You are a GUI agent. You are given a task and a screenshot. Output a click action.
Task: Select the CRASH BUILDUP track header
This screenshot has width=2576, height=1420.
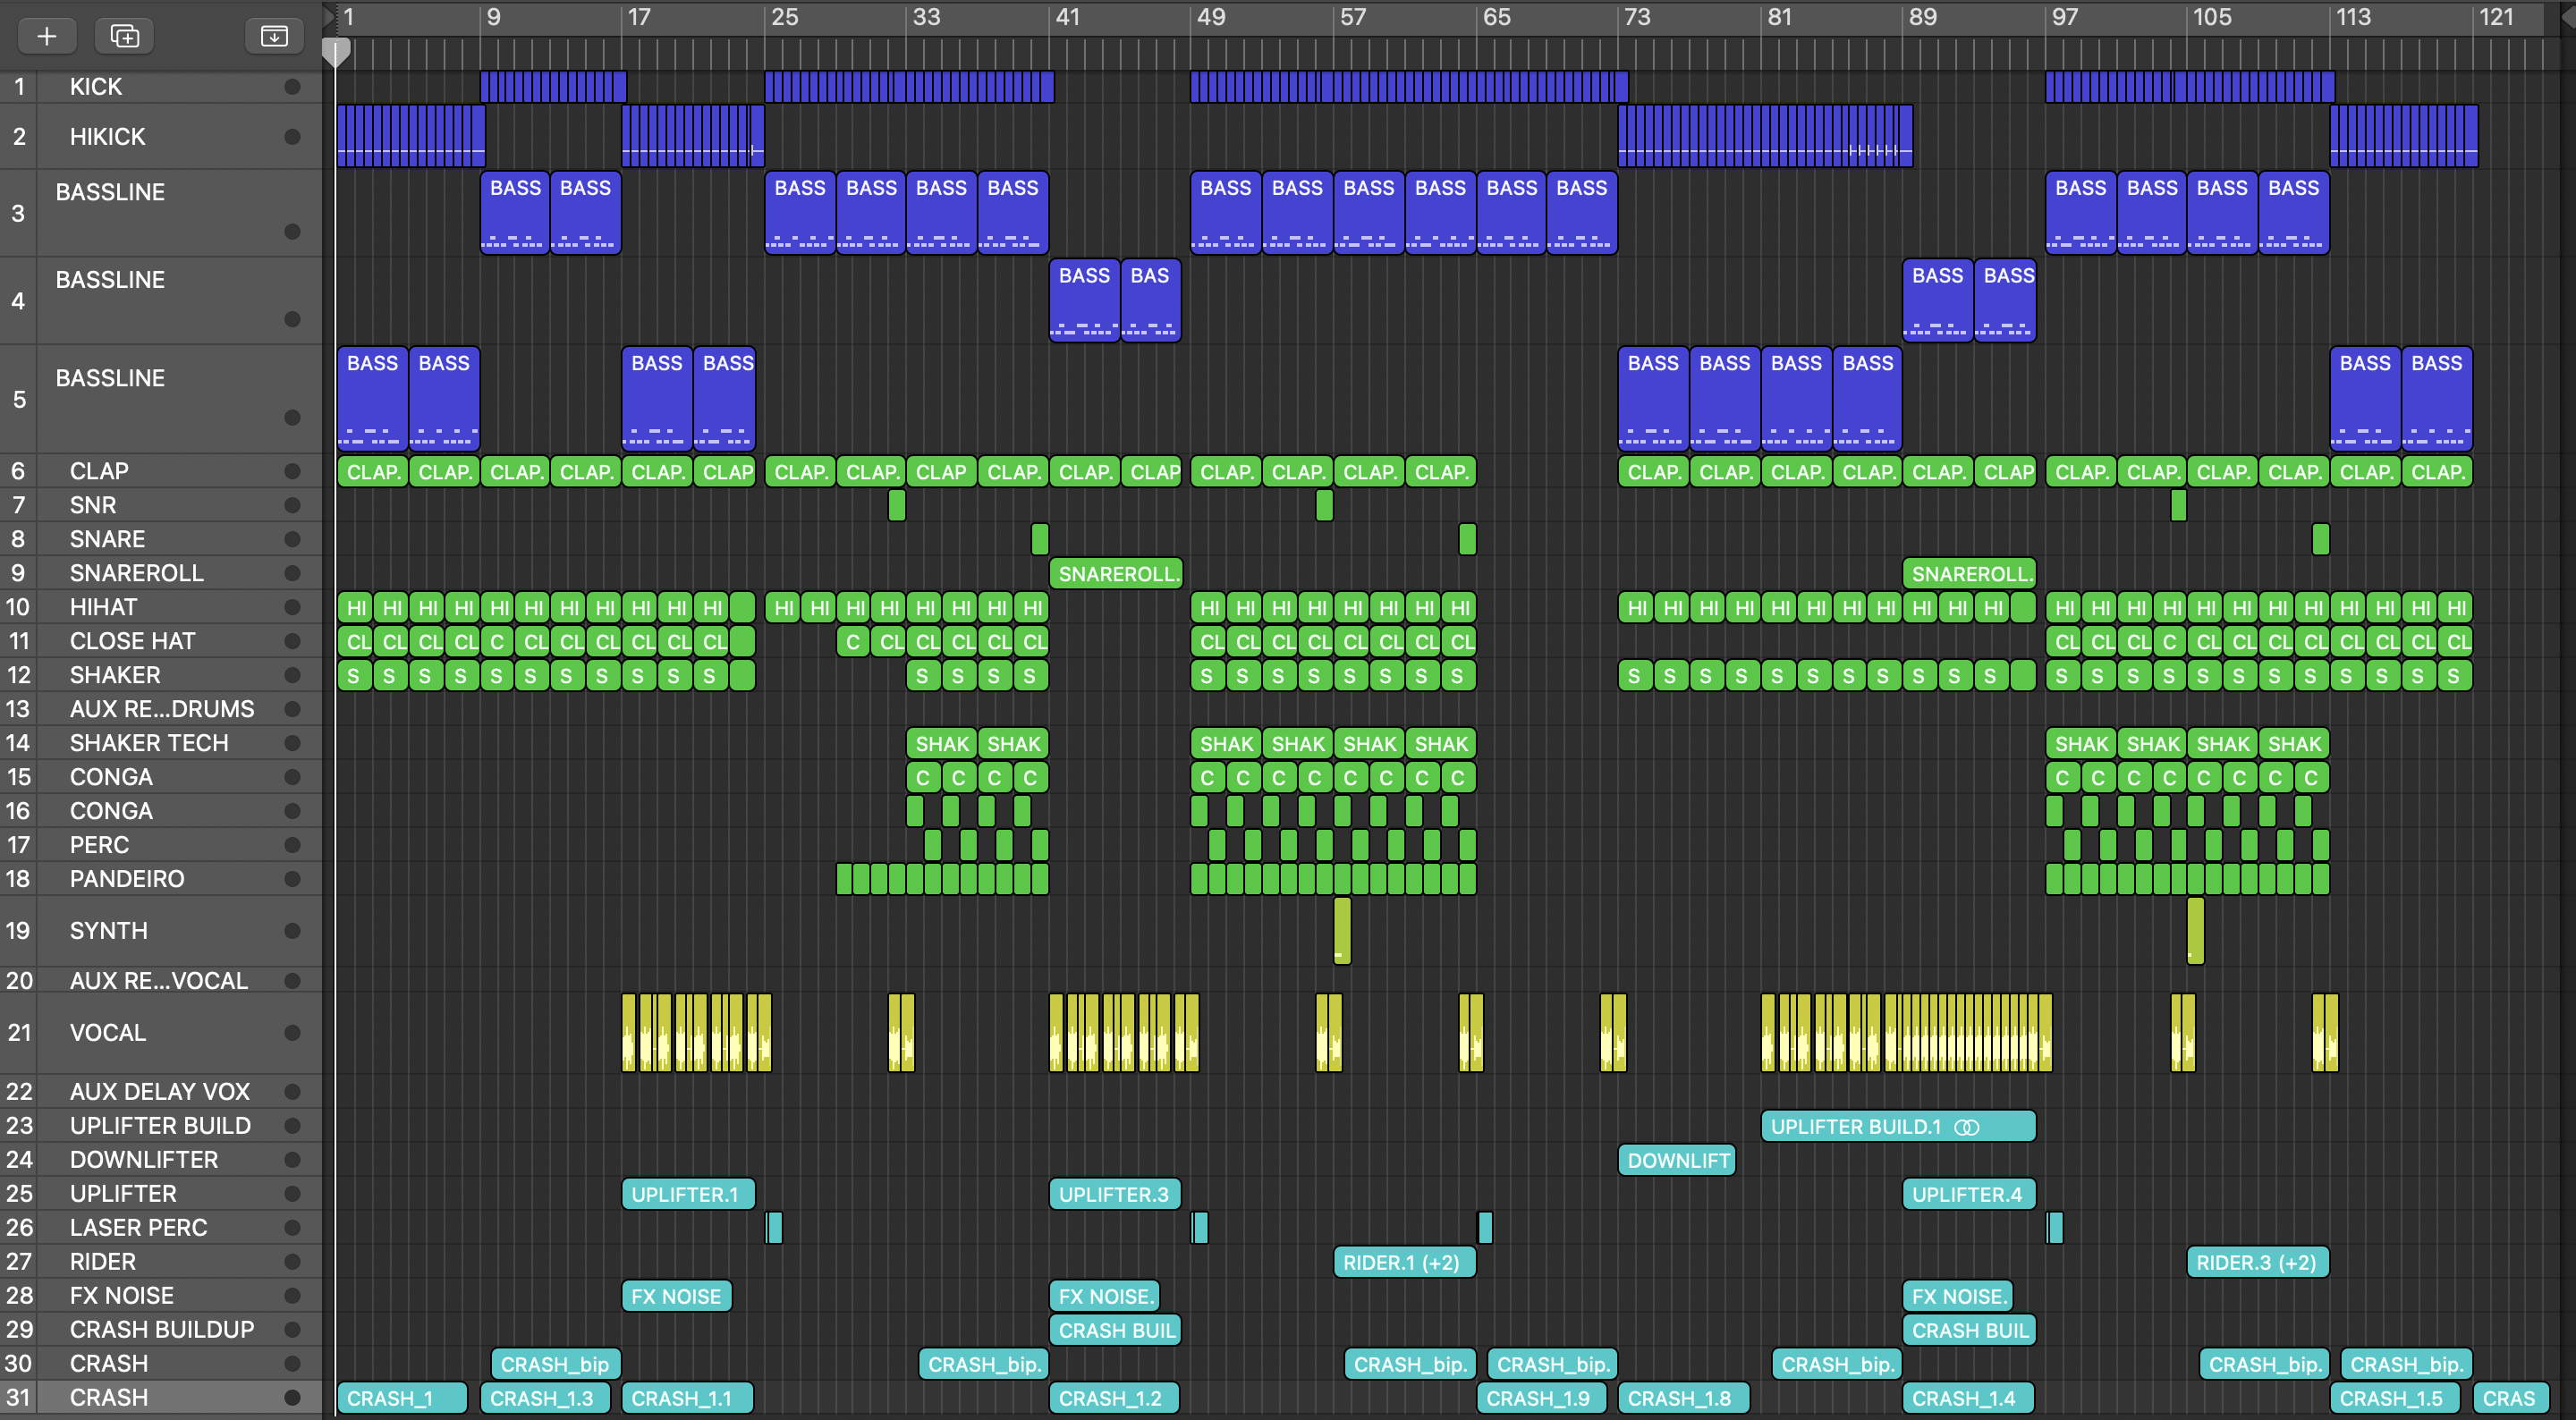pyautogui.click(x=161, y=1329)
